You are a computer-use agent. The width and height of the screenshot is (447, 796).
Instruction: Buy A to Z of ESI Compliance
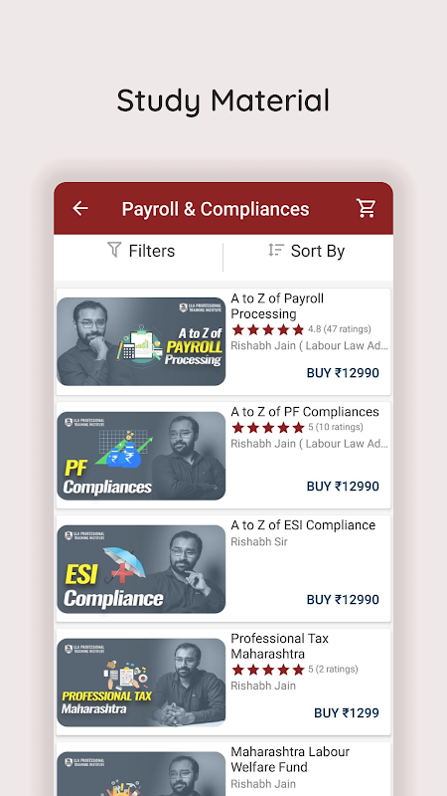click(x=343, y=600)
